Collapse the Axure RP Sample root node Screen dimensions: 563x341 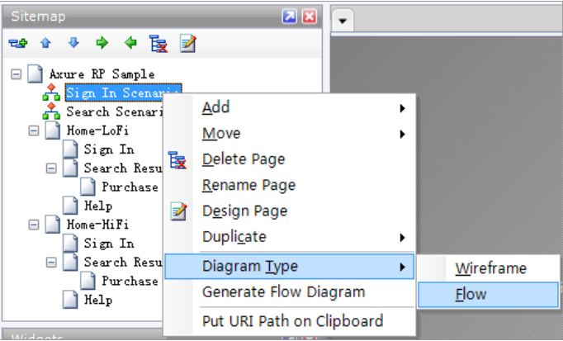click(x=17, y=74)
